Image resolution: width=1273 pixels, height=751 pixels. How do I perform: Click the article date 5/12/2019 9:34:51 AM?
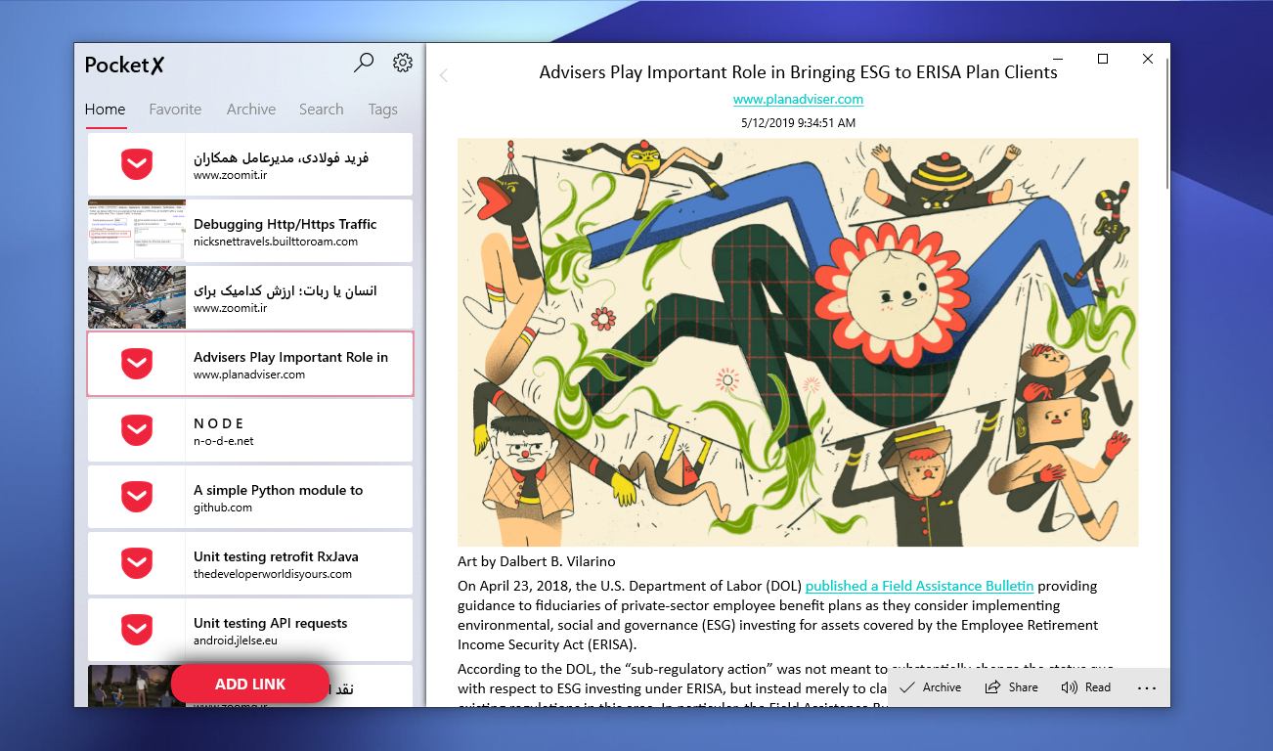[x=798, y=123]
